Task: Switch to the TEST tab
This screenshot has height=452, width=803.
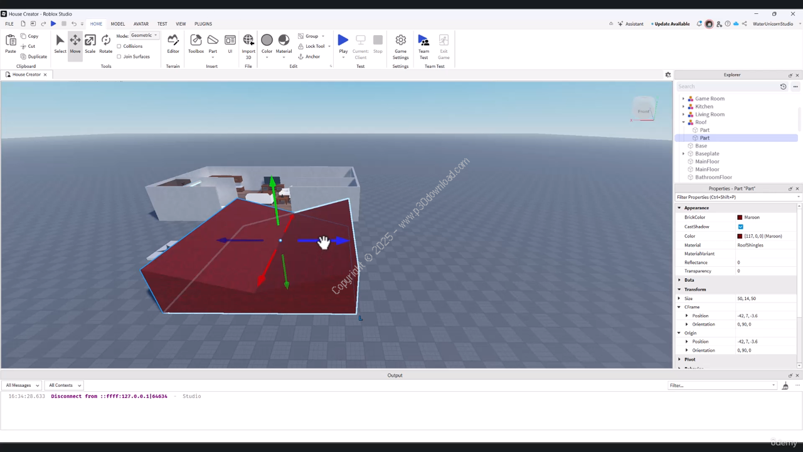Action: point(162,24)
